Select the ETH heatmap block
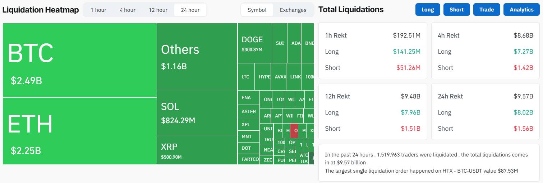Image resolution: width=543 pixels, height=183 pixels. click(x=79, y=131)
